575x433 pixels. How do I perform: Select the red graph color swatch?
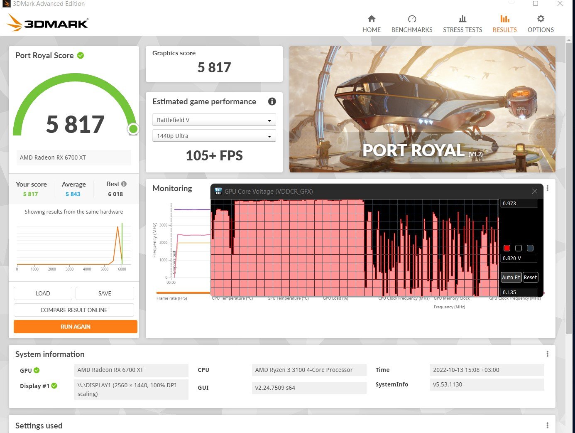pos(507,248)
